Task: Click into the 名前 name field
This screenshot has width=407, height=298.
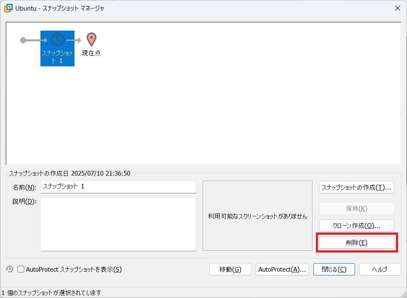Action: pos(118,187)
